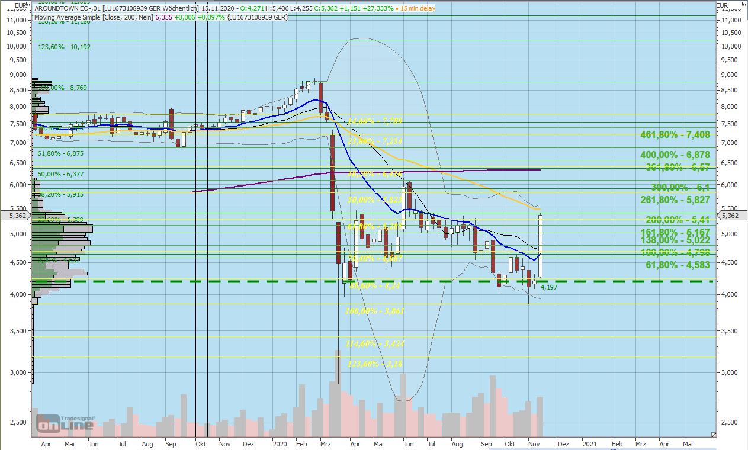748x450 pixels.
Task: Select green label 123,60% - 10,192
Action: [x=64, y=47]
